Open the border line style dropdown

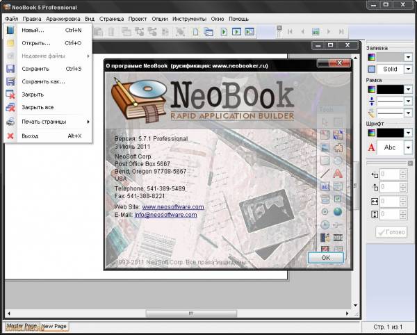pyautogui.click(x=408, y=113)
